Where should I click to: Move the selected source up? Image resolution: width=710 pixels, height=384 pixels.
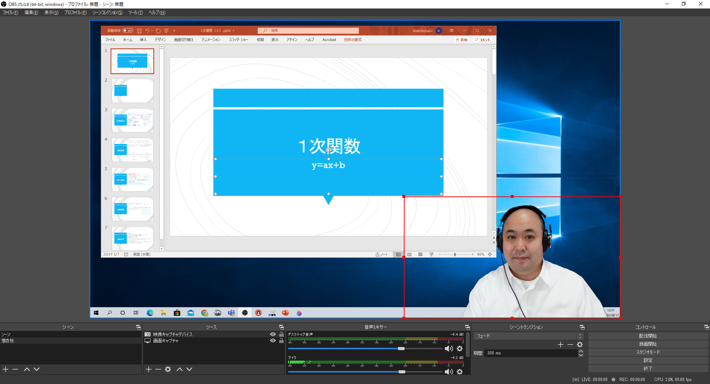pos(180,369)
